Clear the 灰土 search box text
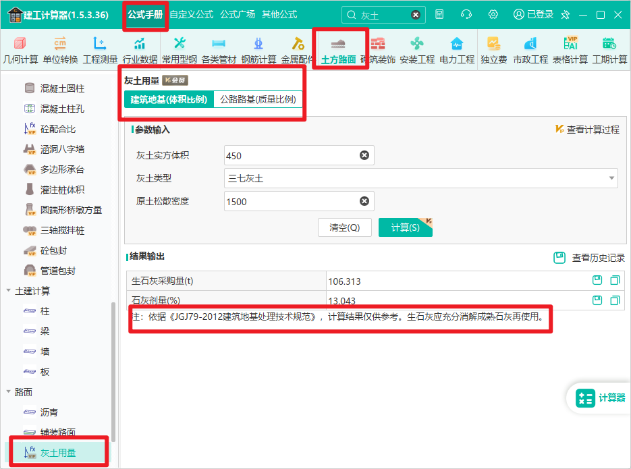Screen dimensions: 631x469 (x=416, y=15)
